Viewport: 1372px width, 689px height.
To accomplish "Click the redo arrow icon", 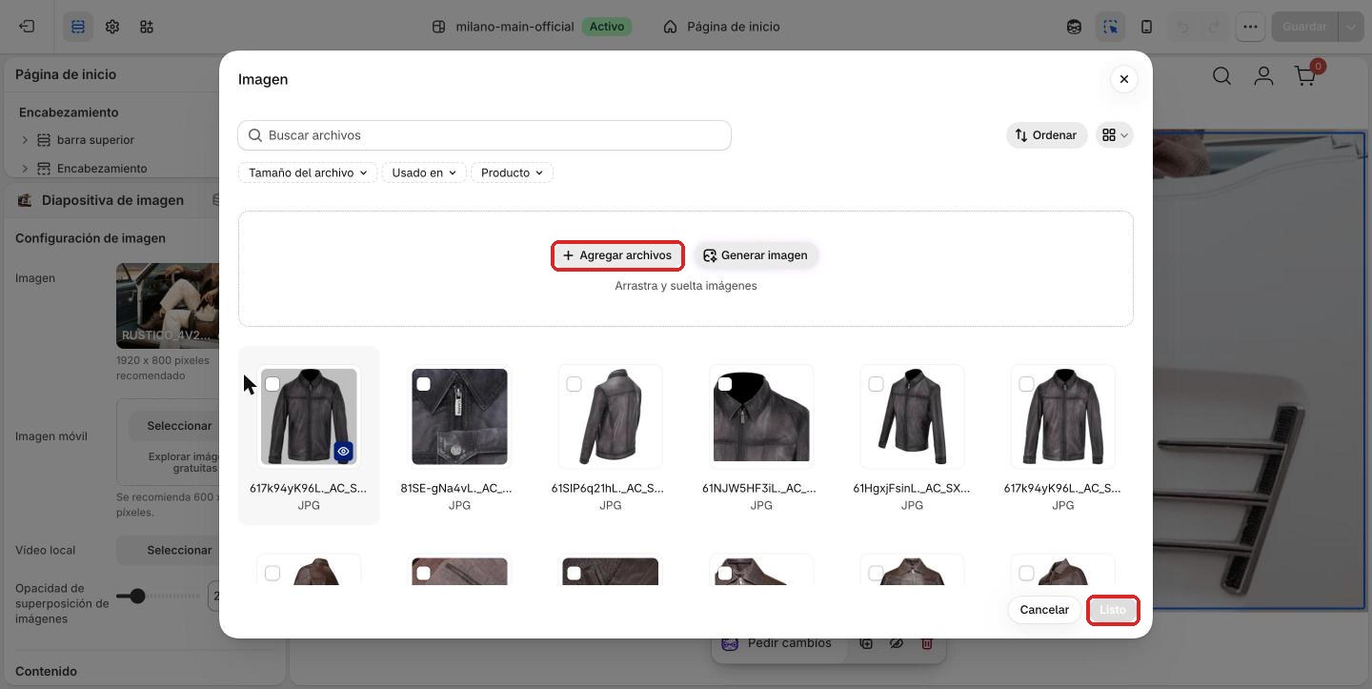I will [x=1215, y=27].
